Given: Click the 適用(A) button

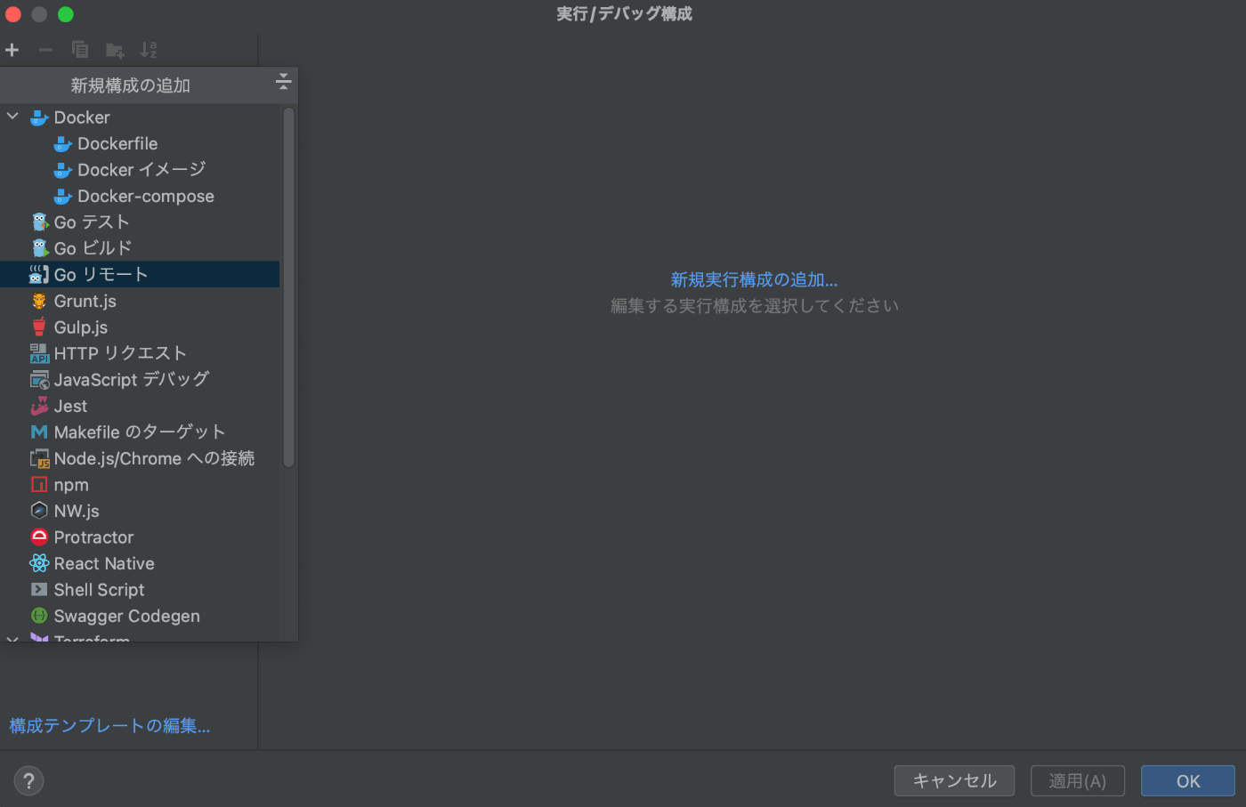Looking at the screenshot, I should 1077,781.
